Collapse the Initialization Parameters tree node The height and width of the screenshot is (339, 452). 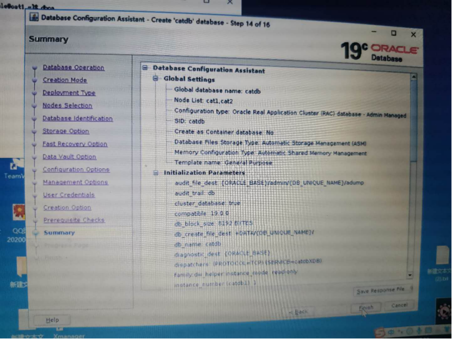point(156,173)
